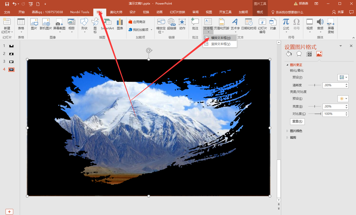Open the 形状 shapes dropdown
356x215 pixels.
click(x=84, y=25)
